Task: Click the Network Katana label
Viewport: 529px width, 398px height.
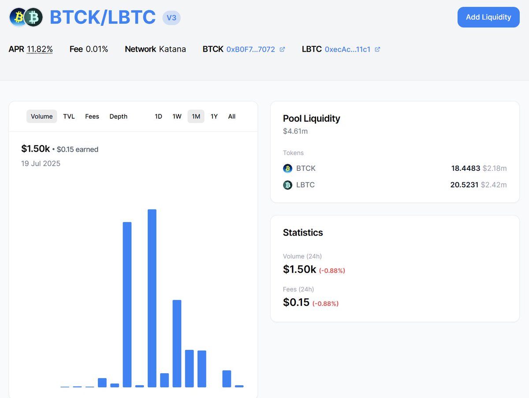Action: tap(155, 49)
